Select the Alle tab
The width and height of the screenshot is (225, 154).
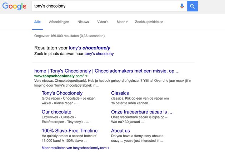point(37,22)
